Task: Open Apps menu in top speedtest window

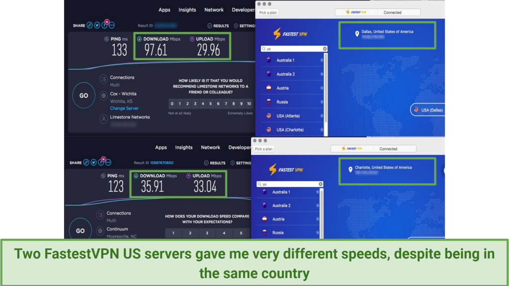Action: tap(164, 10)
